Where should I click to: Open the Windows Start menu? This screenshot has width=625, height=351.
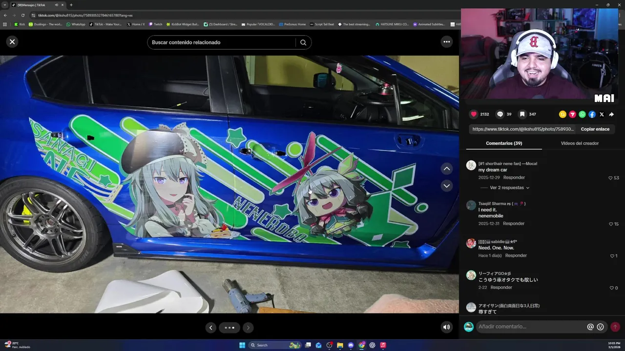coord(242,345)
